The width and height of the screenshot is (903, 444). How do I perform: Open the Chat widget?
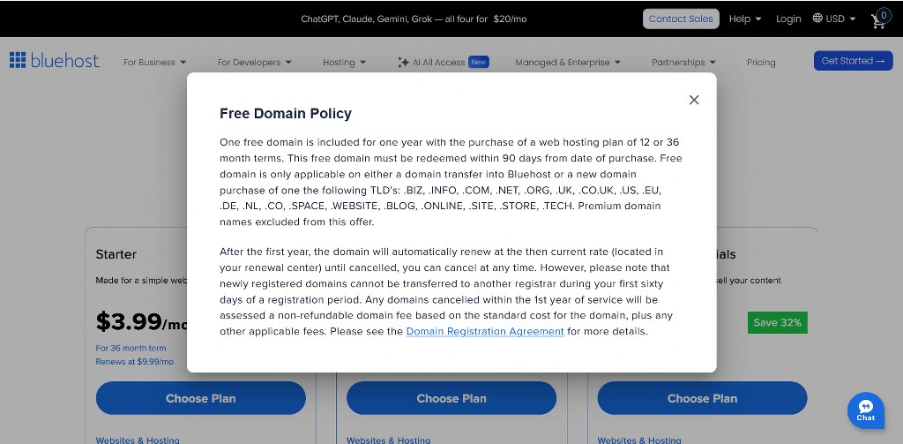pos(866,410)
